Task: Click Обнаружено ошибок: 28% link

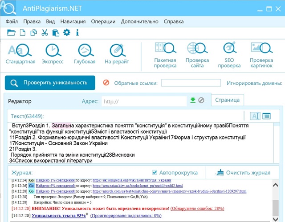Action: click(197, 208)
